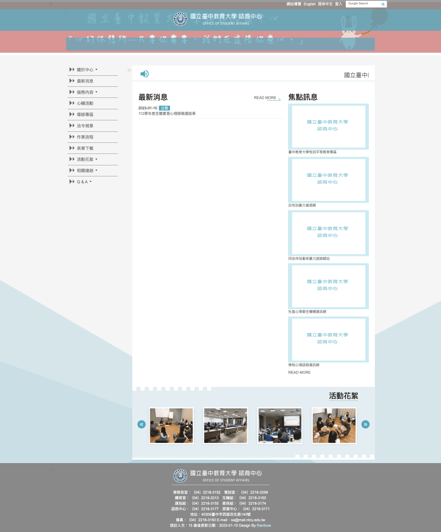
Task: Click the double-arrow icon beside 最新消息 in the sidebar
Action: [x=72, y=81]
